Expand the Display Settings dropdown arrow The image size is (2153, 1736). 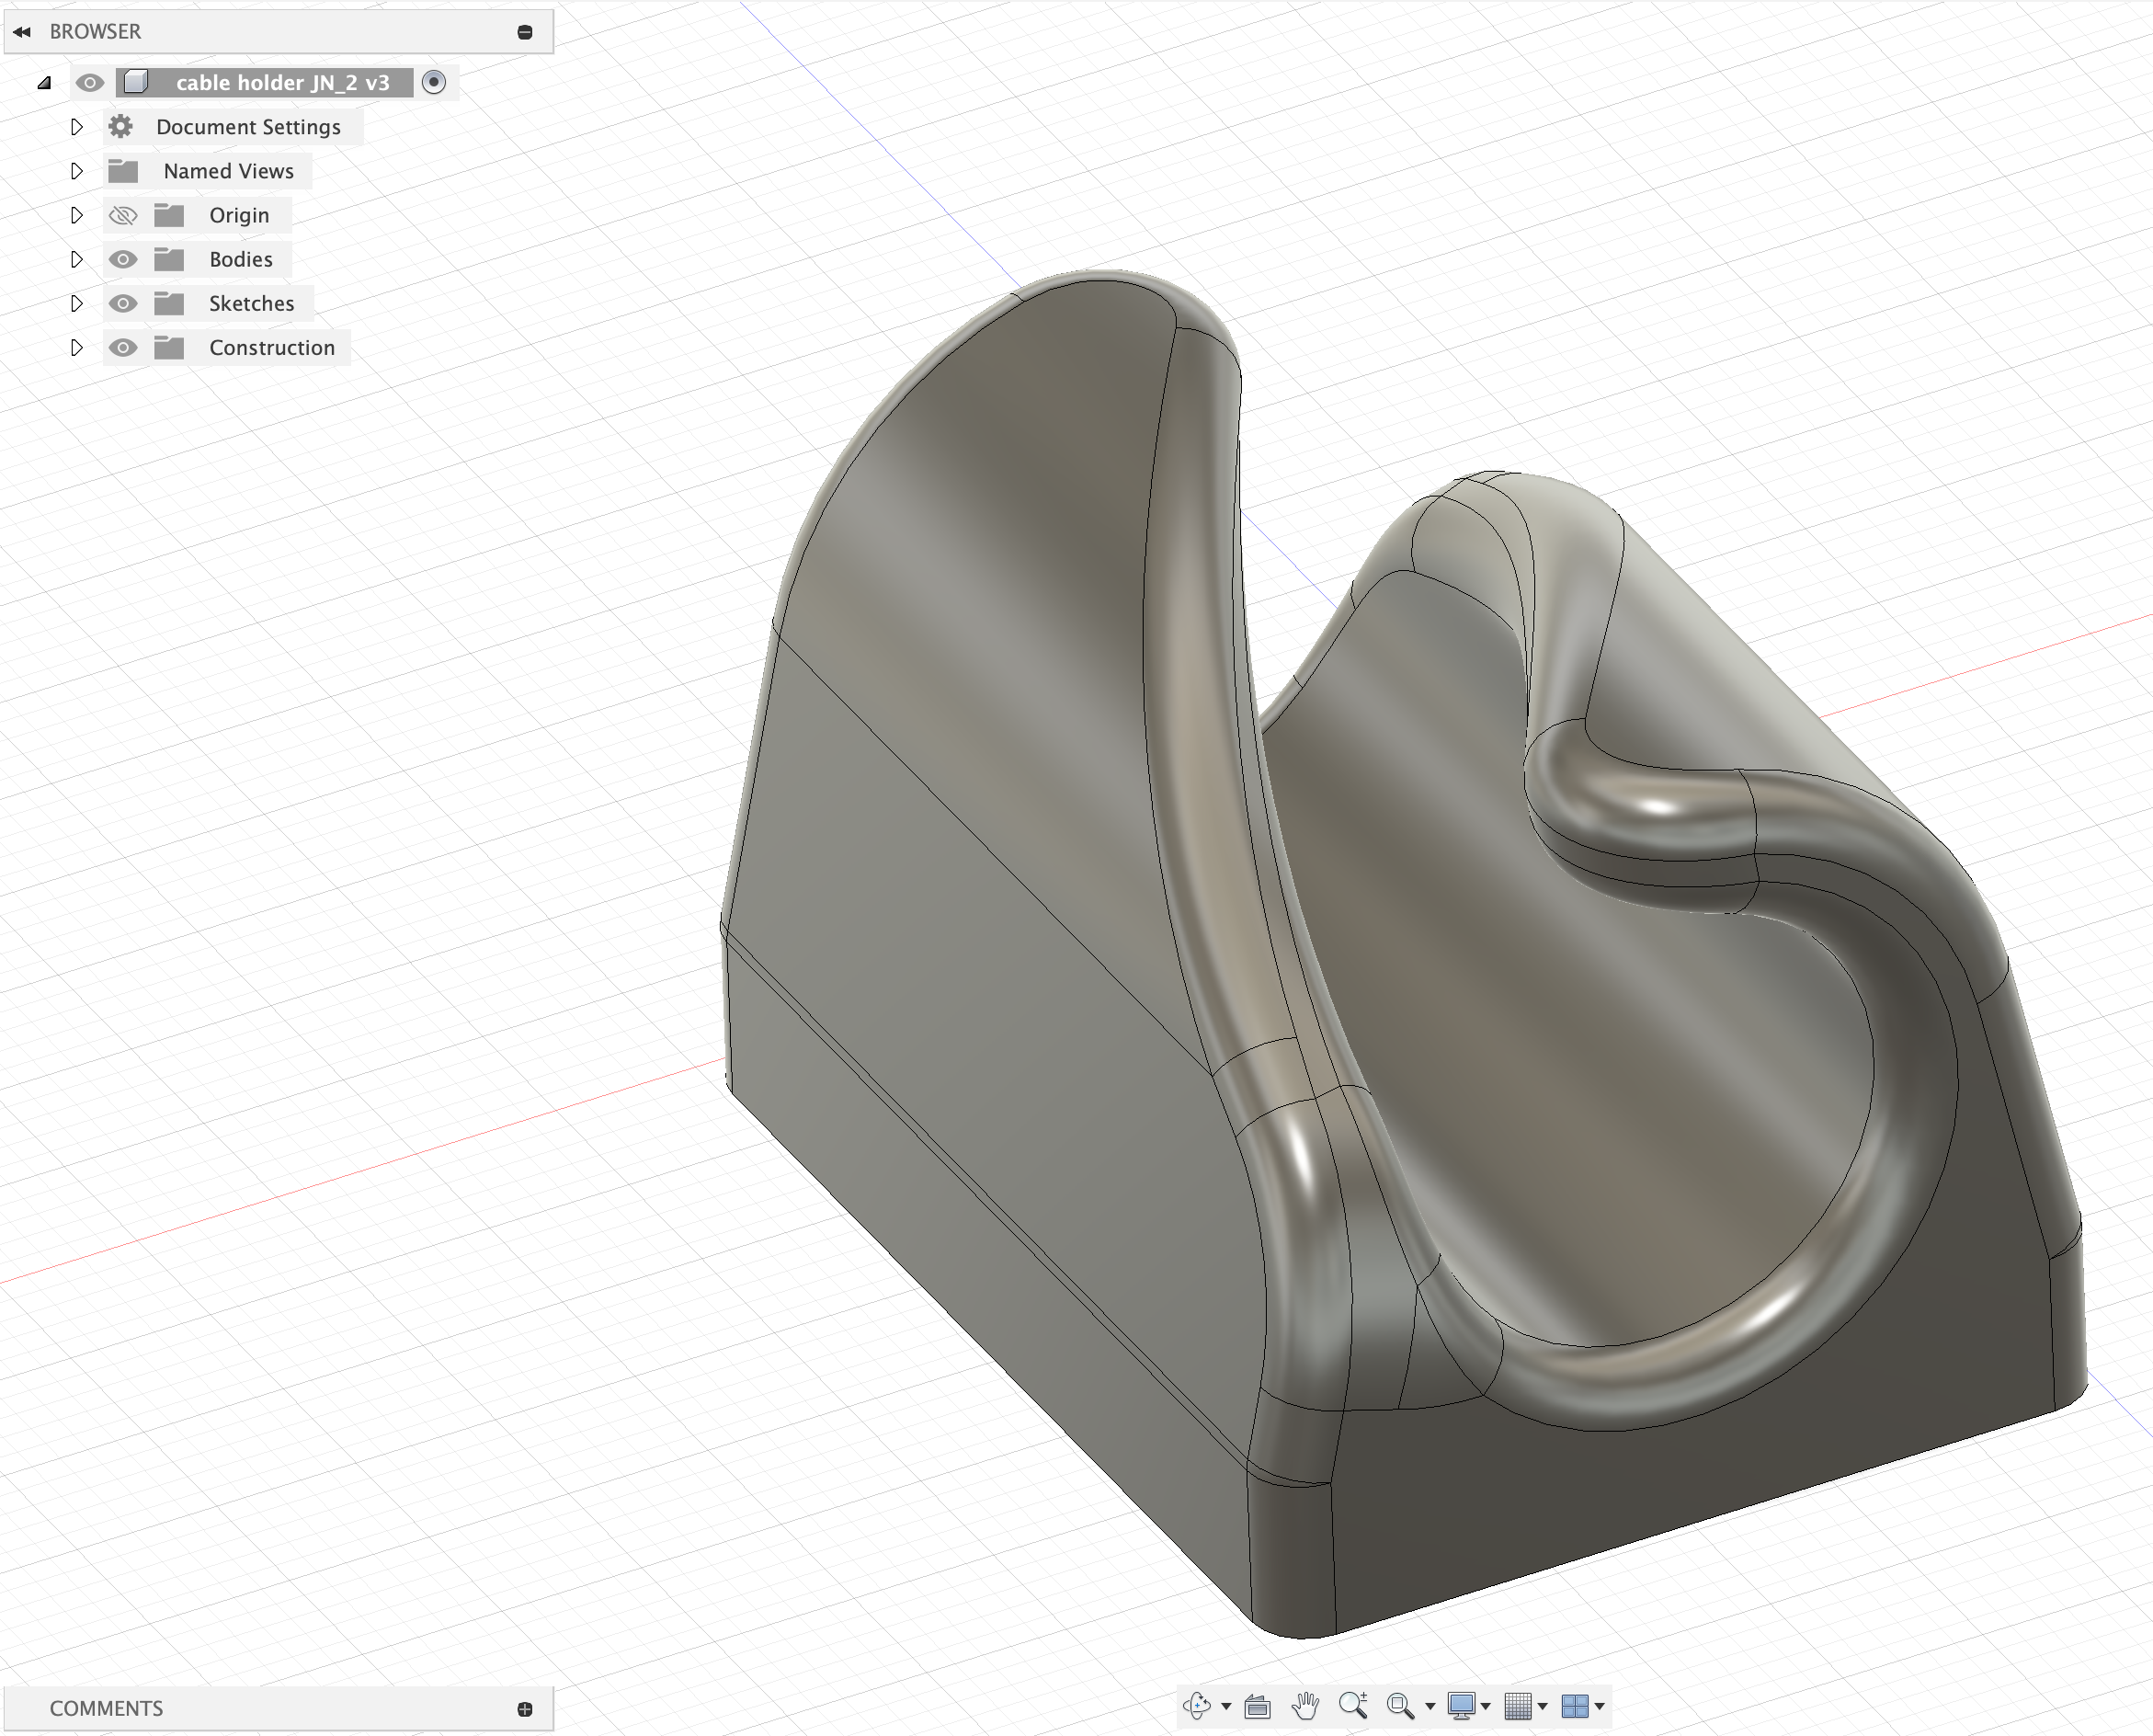click(1486, 1707)
